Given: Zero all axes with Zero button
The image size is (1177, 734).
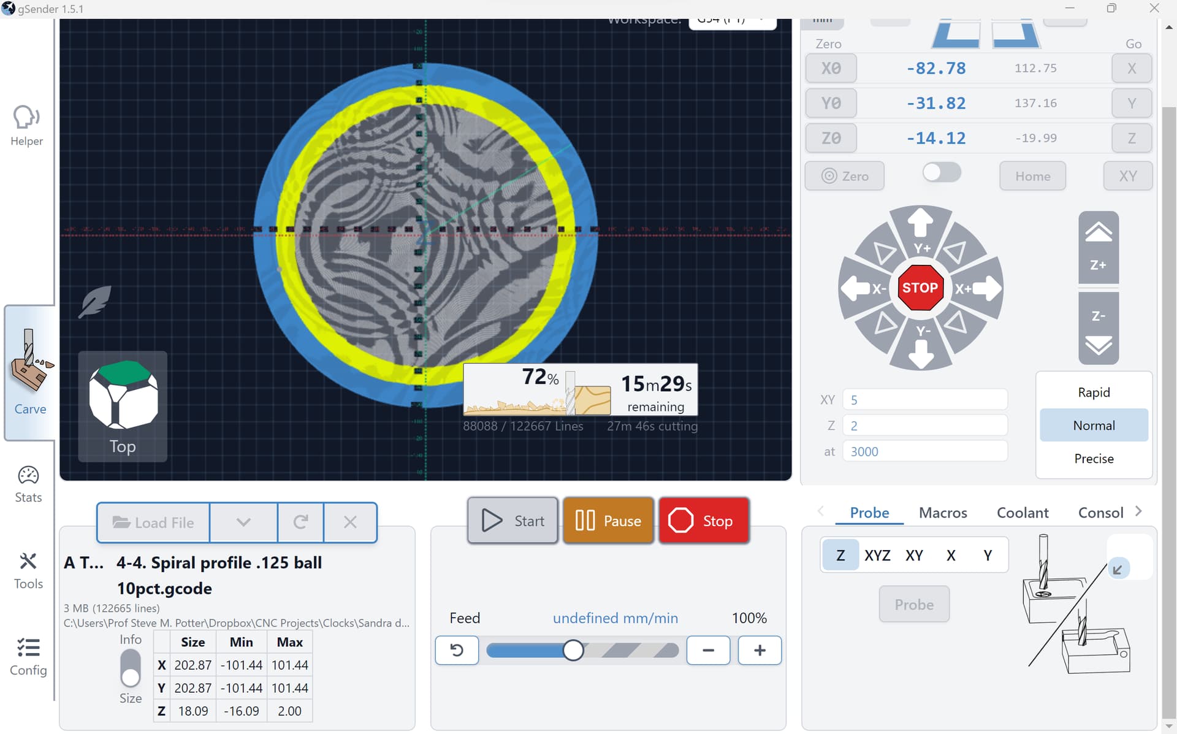Looking at the screenshot, I should pyautogui.click(x=845, y=176).
